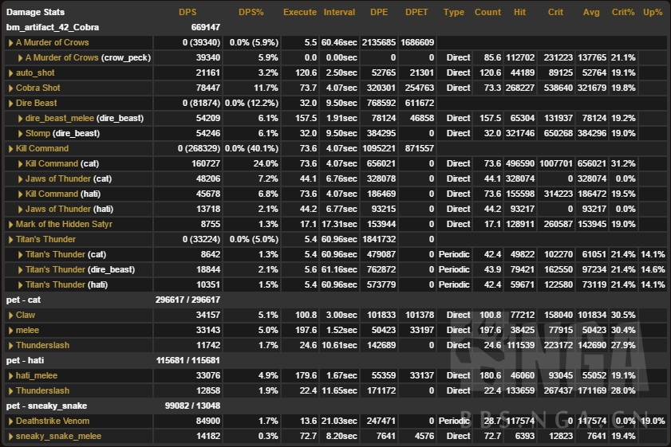Image resolution: width=671 pixels, height=447 pixels.
Task: Sort by the Crit column header
Action: 555,12
